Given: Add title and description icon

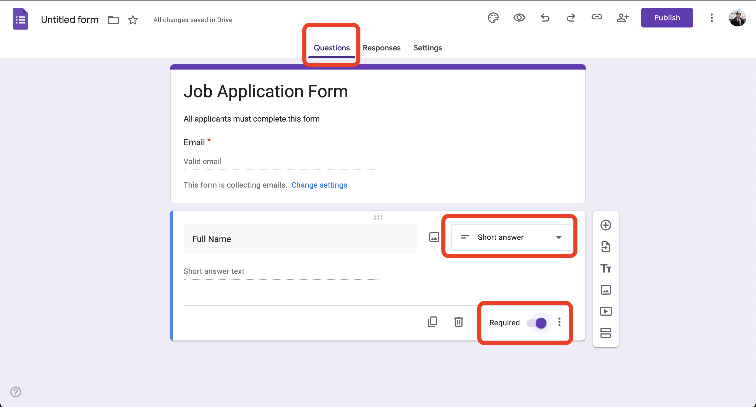Looking at the screenshot, I should (606, 268).
